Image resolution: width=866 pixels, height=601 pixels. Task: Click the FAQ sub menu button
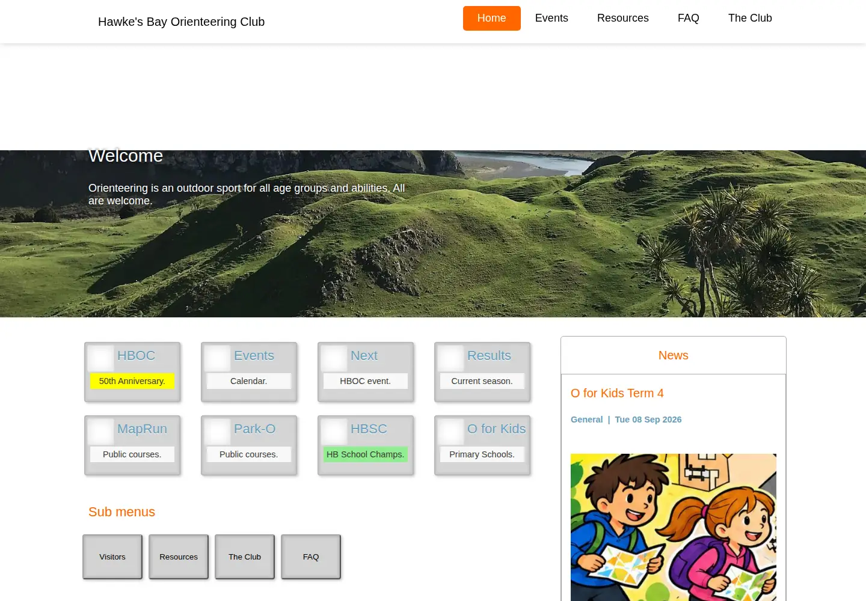tap(311, 557)
